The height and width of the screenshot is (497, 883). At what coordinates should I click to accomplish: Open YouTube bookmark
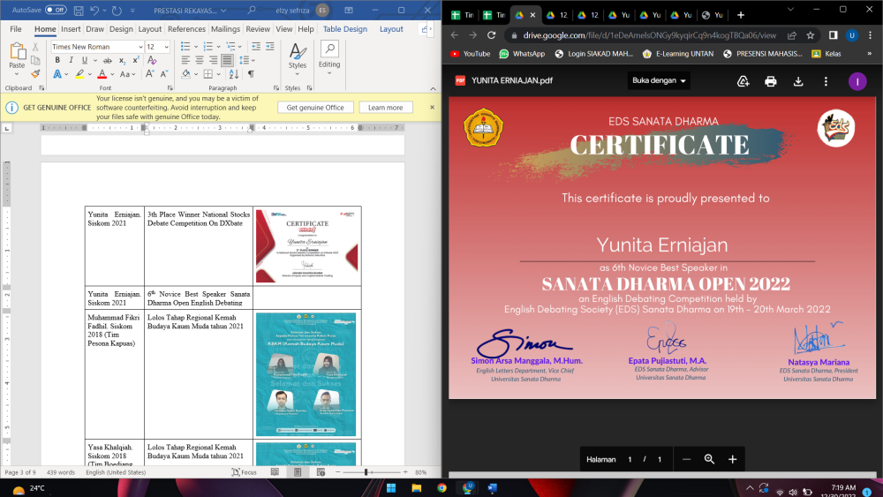(471, 54)
